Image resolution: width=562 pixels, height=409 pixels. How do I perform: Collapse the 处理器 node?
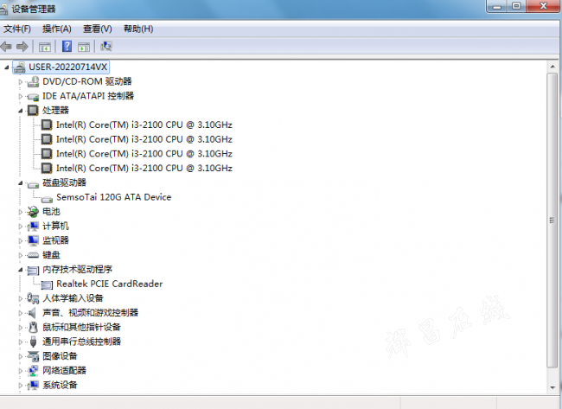point(21,111)
